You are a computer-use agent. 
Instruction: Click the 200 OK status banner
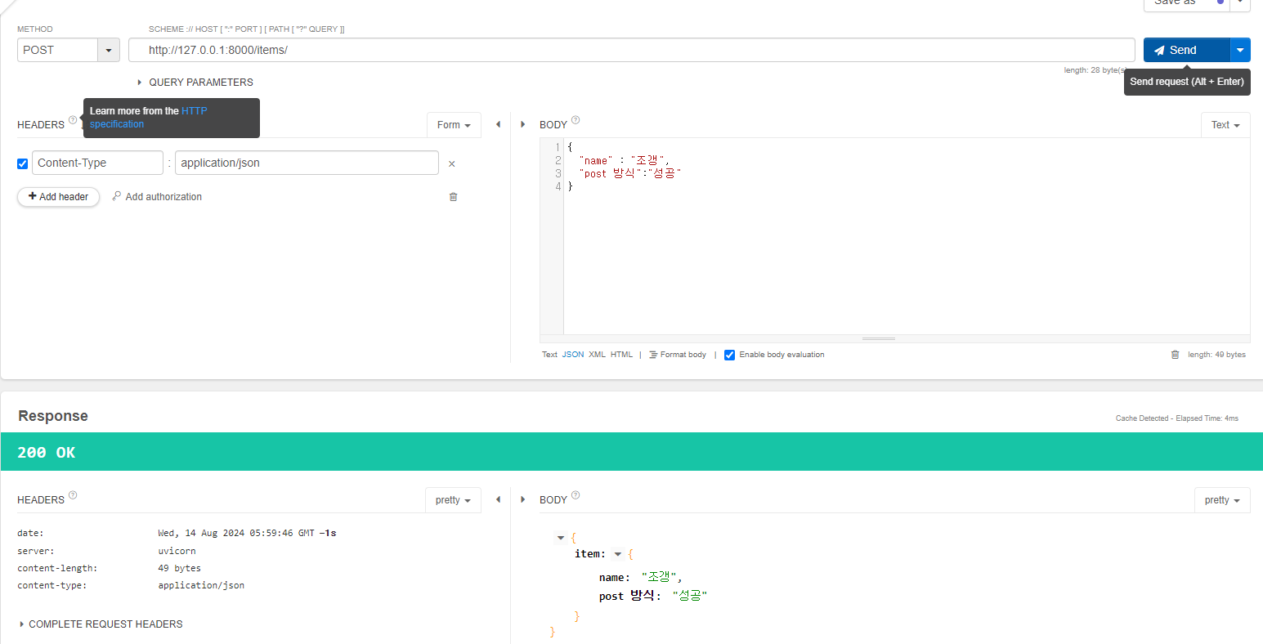pos(632,452)
